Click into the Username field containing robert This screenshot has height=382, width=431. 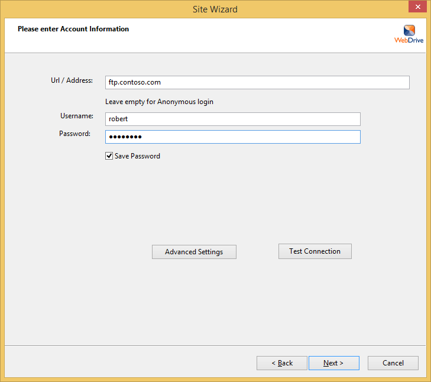[232, 119]
